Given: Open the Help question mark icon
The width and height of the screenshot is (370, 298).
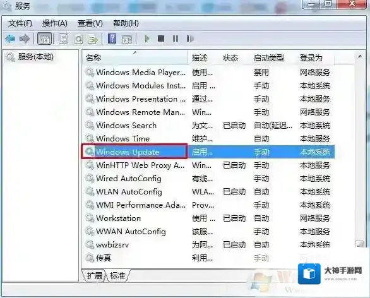Looking at the screenshot, I should pos(112,39).
